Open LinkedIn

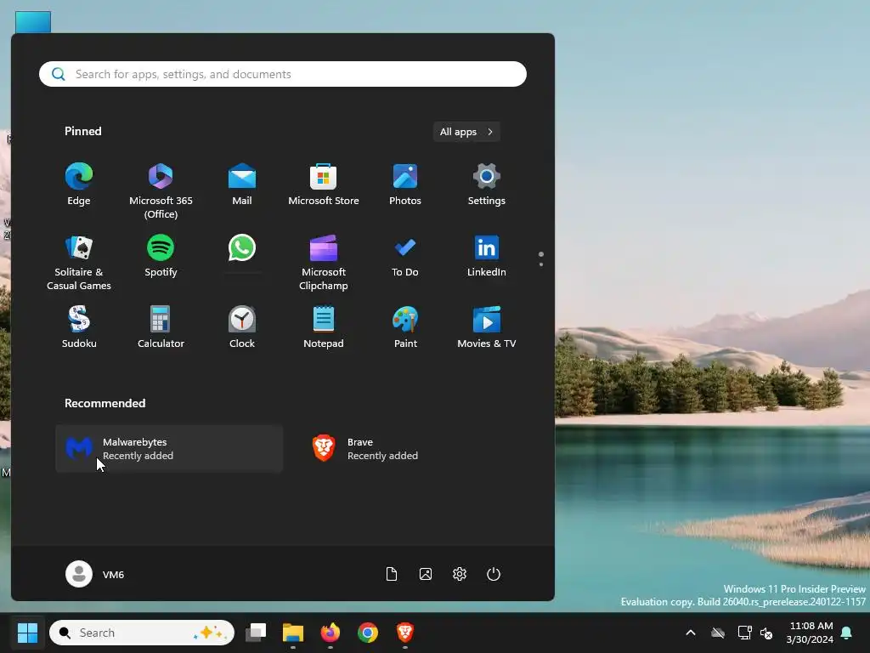coord(486,256)
